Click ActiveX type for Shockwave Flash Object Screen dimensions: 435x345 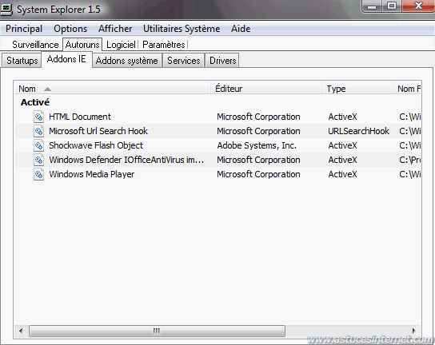(x=342, y=145)
